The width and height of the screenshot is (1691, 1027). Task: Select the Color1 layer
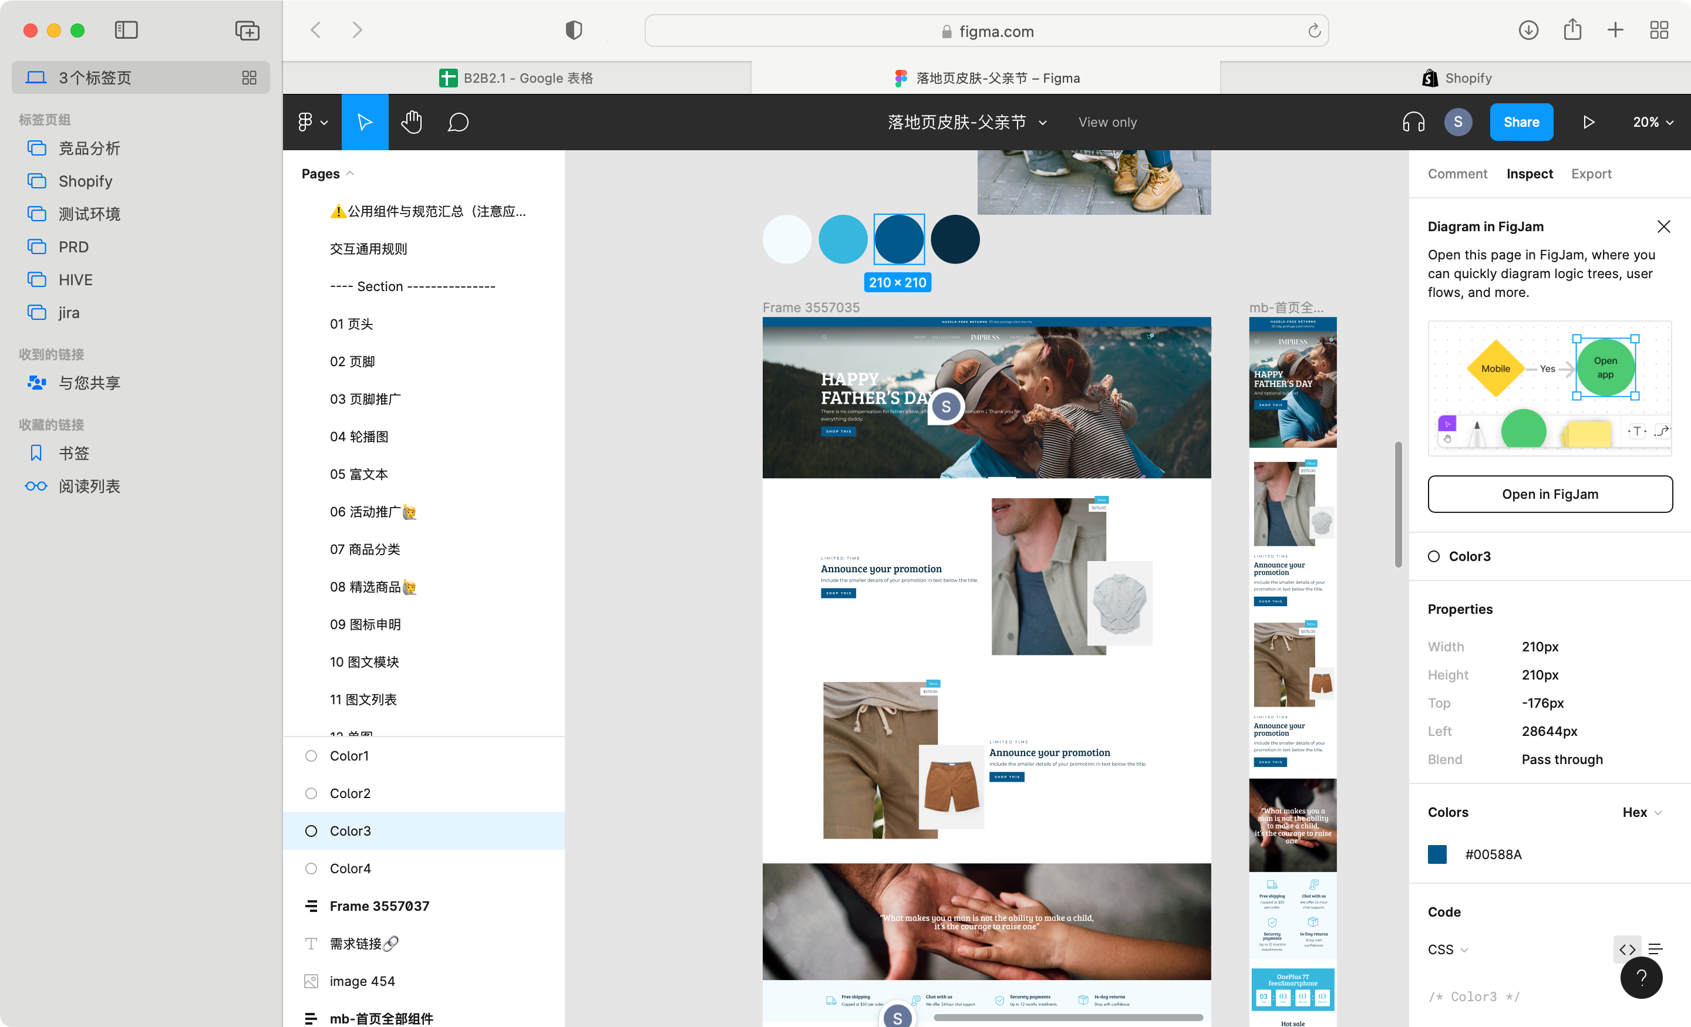coord(349,755)
